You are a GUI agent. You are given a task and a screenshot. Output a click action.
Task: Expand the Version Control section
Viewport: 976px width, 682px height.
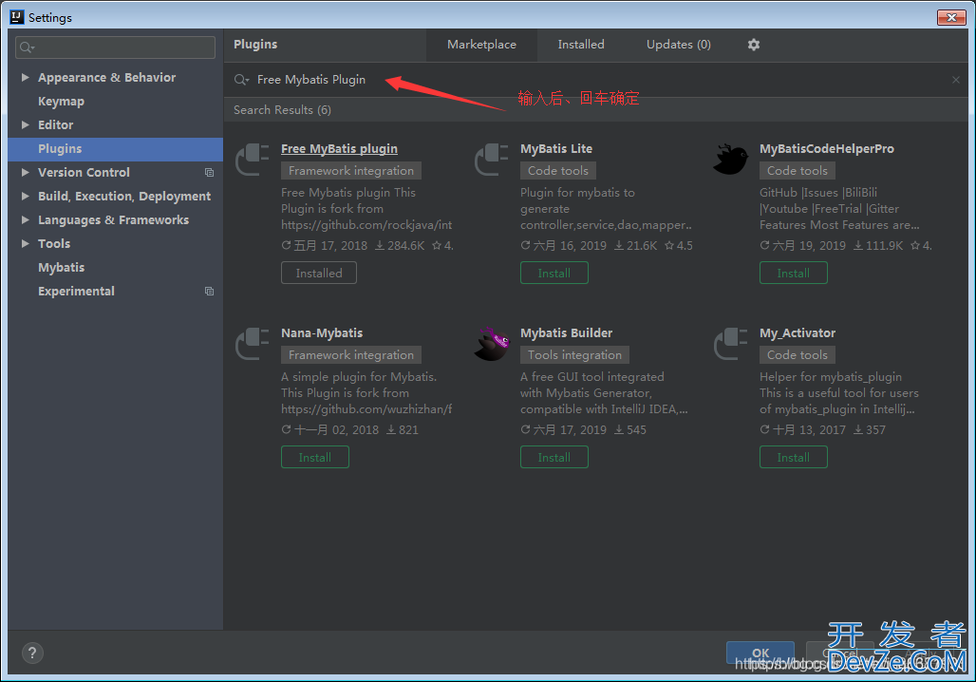[25, 173]
